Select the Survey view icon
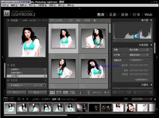159x118 pixels. (x=72, y=93)
